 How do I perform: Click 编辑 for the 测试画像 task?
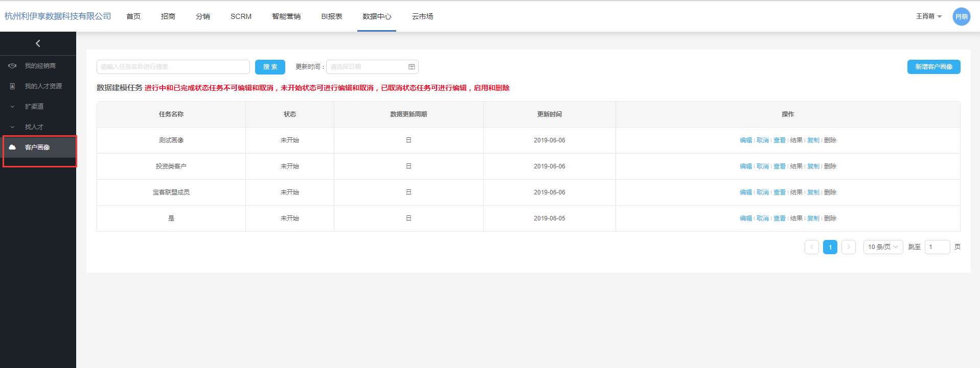[x=745, y=140]
